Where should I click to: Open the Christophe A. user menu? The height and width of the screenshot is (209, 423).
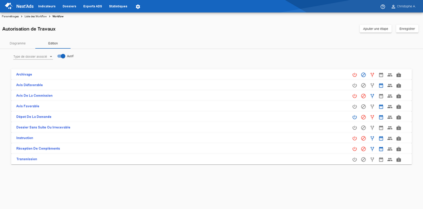pos(403,7)
